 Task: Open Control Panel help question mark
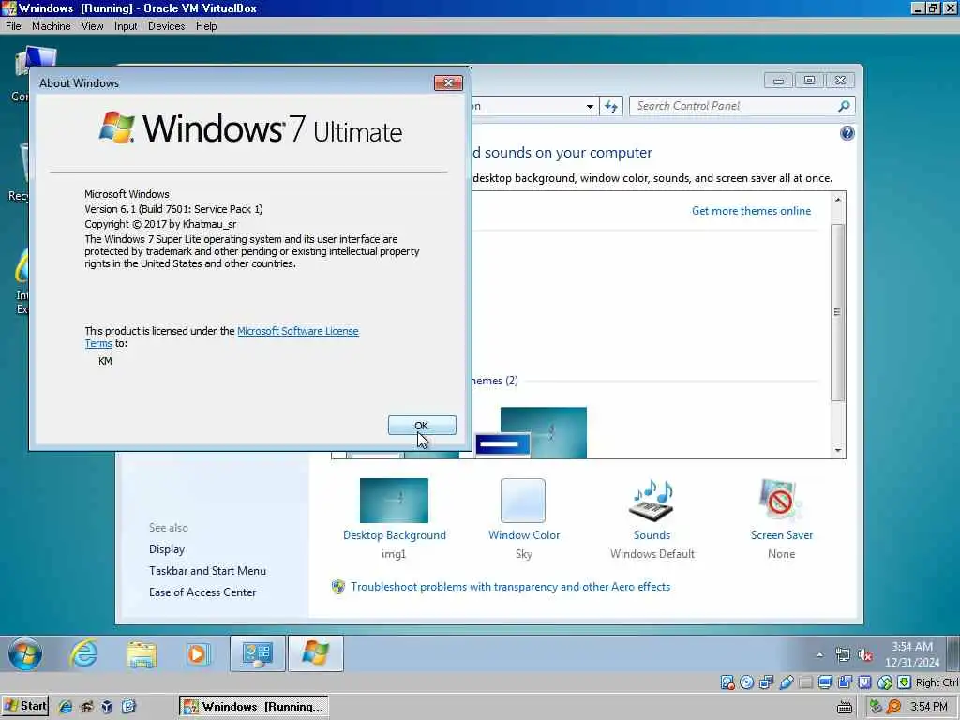click(x=847, y=133)
